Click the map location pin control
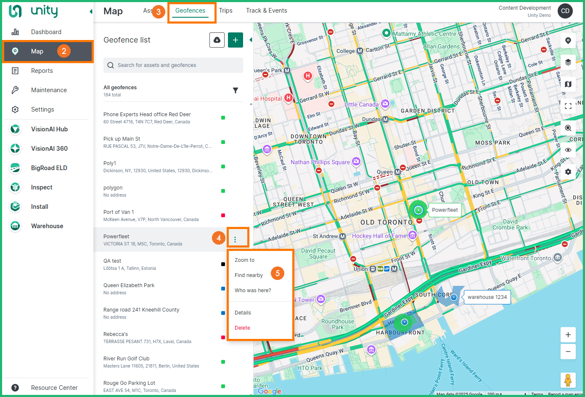The width and height of the screenshot is (585, 397). coord(568,40)
